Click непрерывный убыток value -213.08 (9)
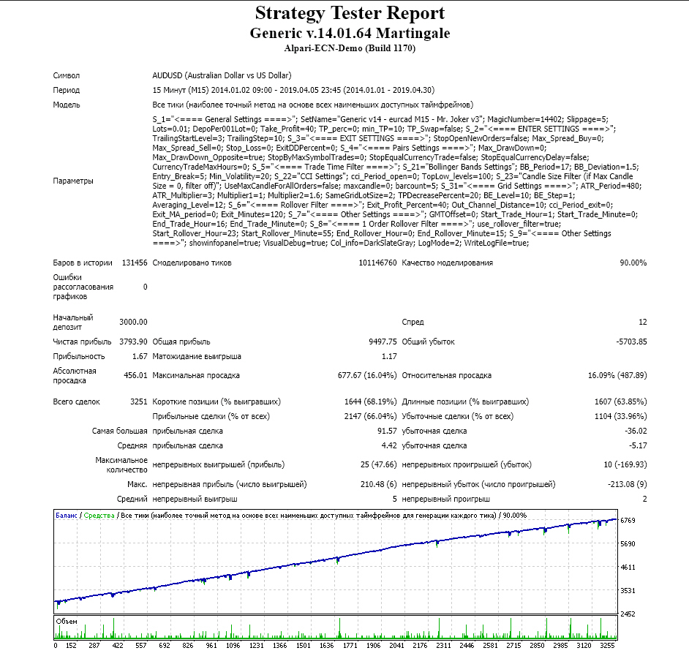The width and height of the screenshot is (689, 656). click(x=627, y=484)
